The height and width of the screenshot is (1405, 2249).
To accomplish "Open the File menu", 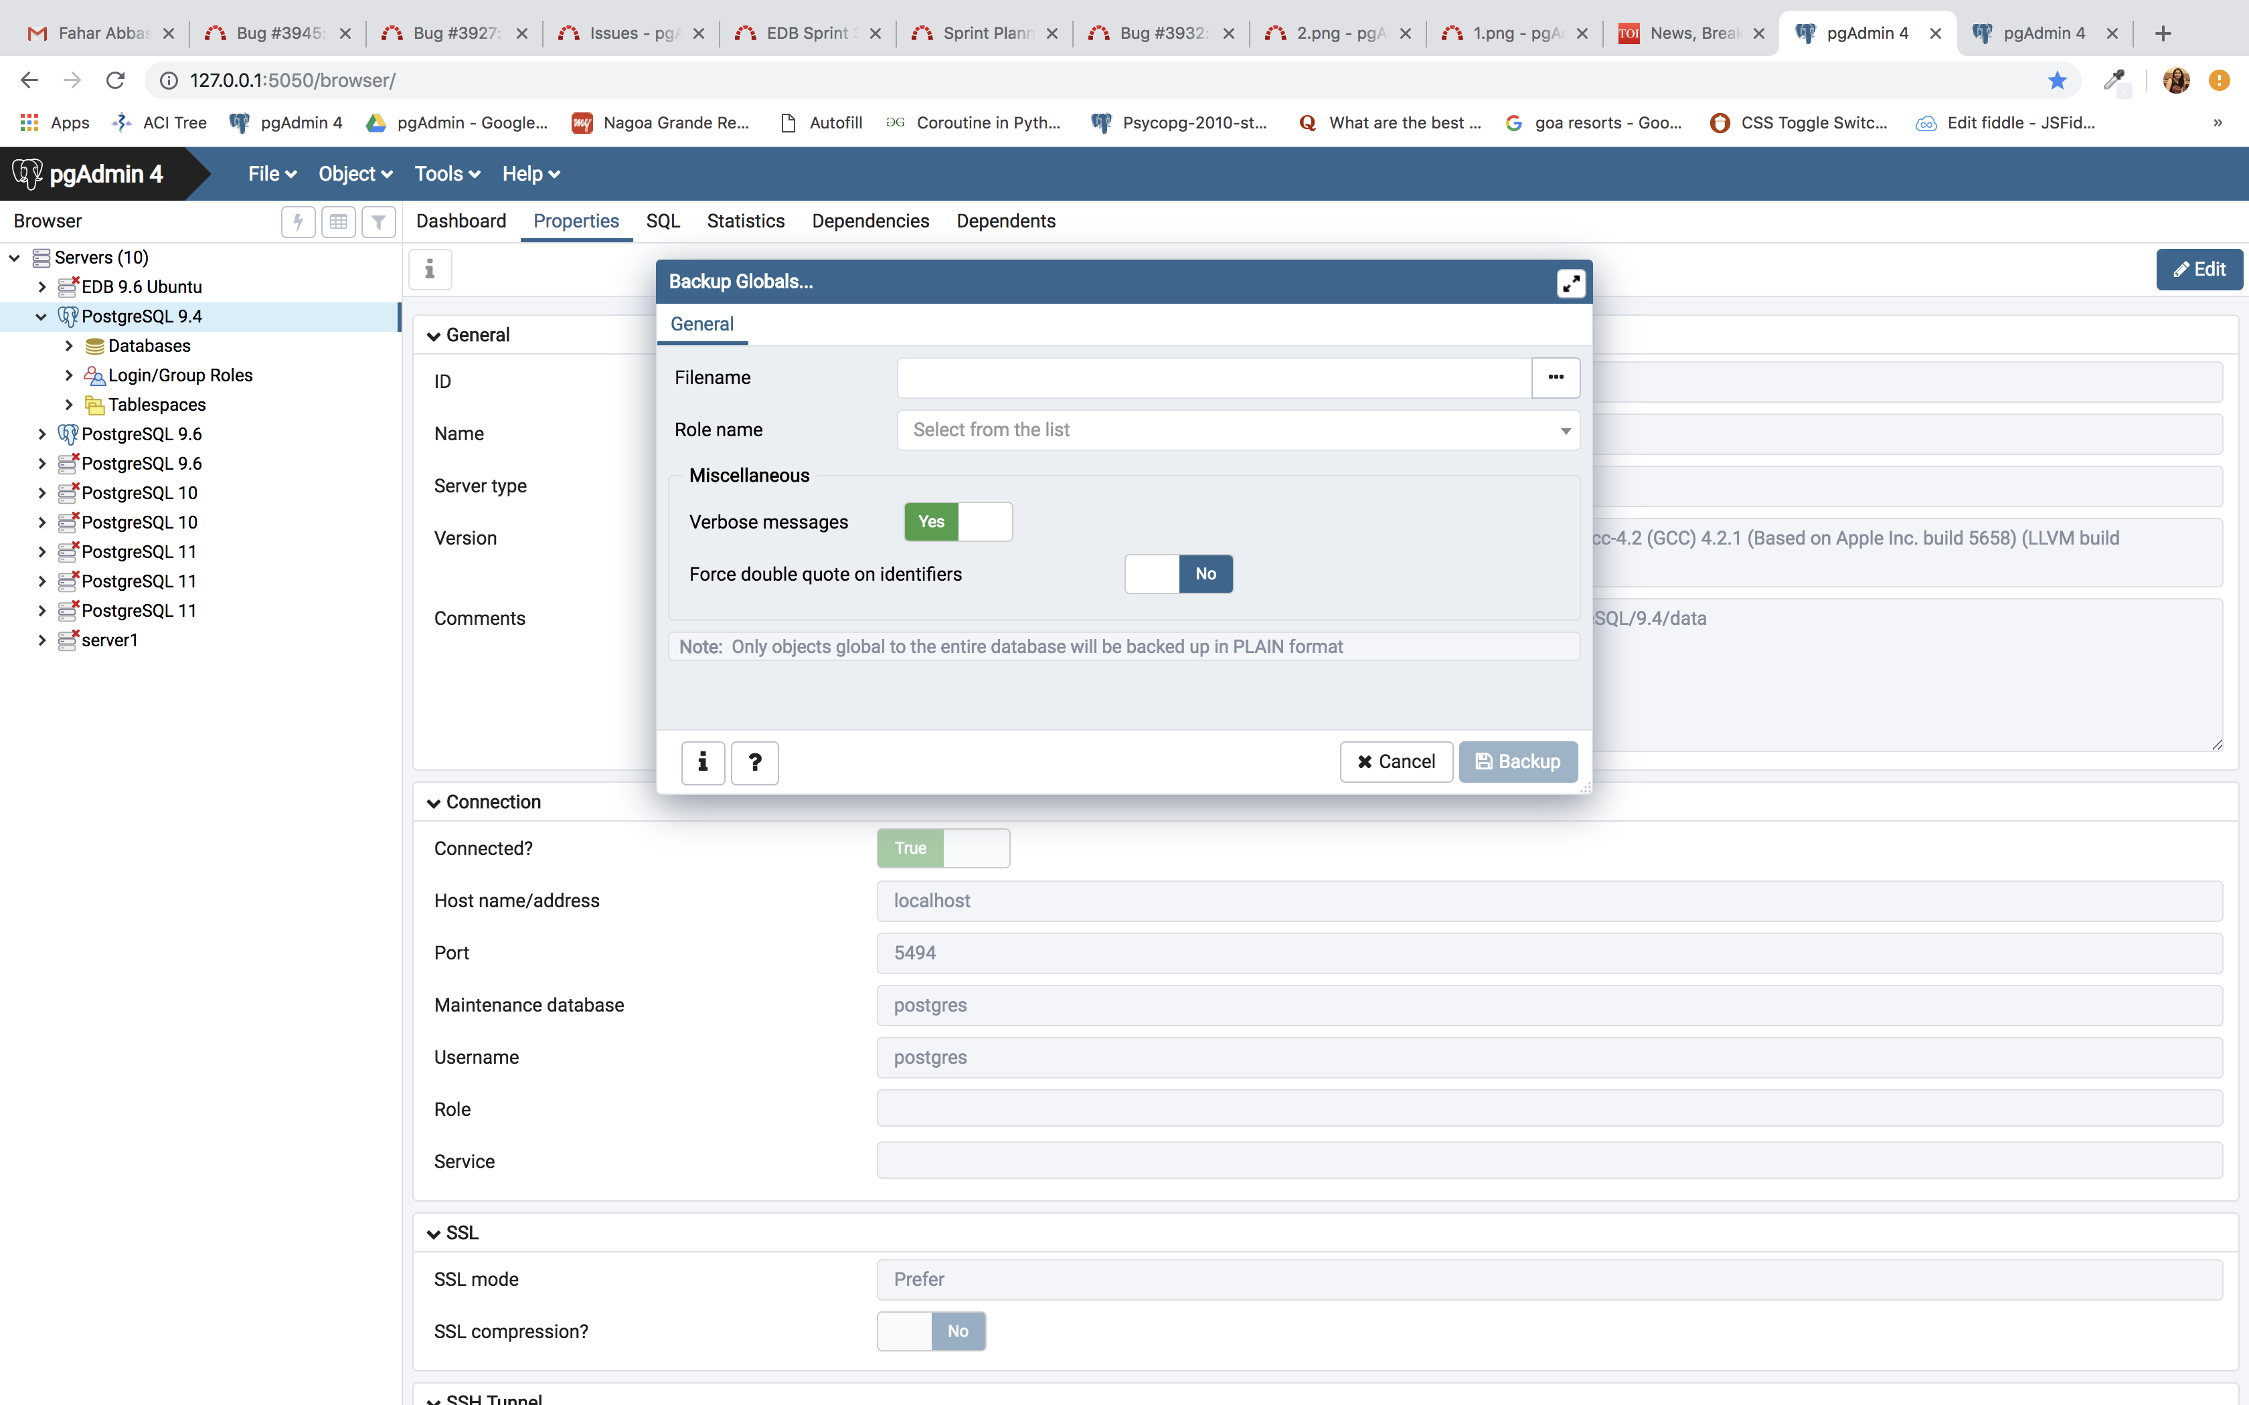I will coord(271,174).
